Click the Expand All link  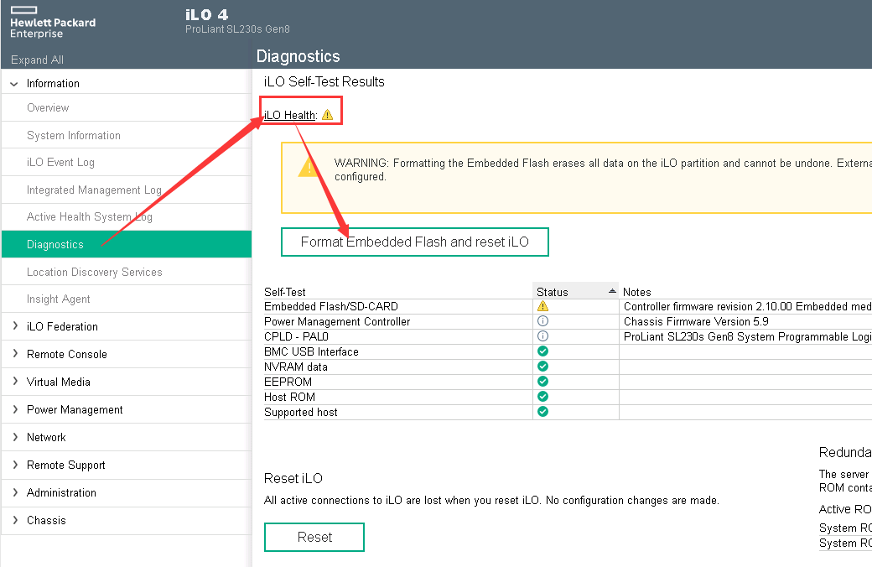tap(37, 60)
